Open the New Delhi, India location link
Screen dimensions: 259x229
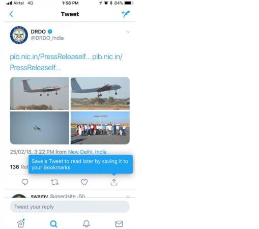(x=88, y=152)
